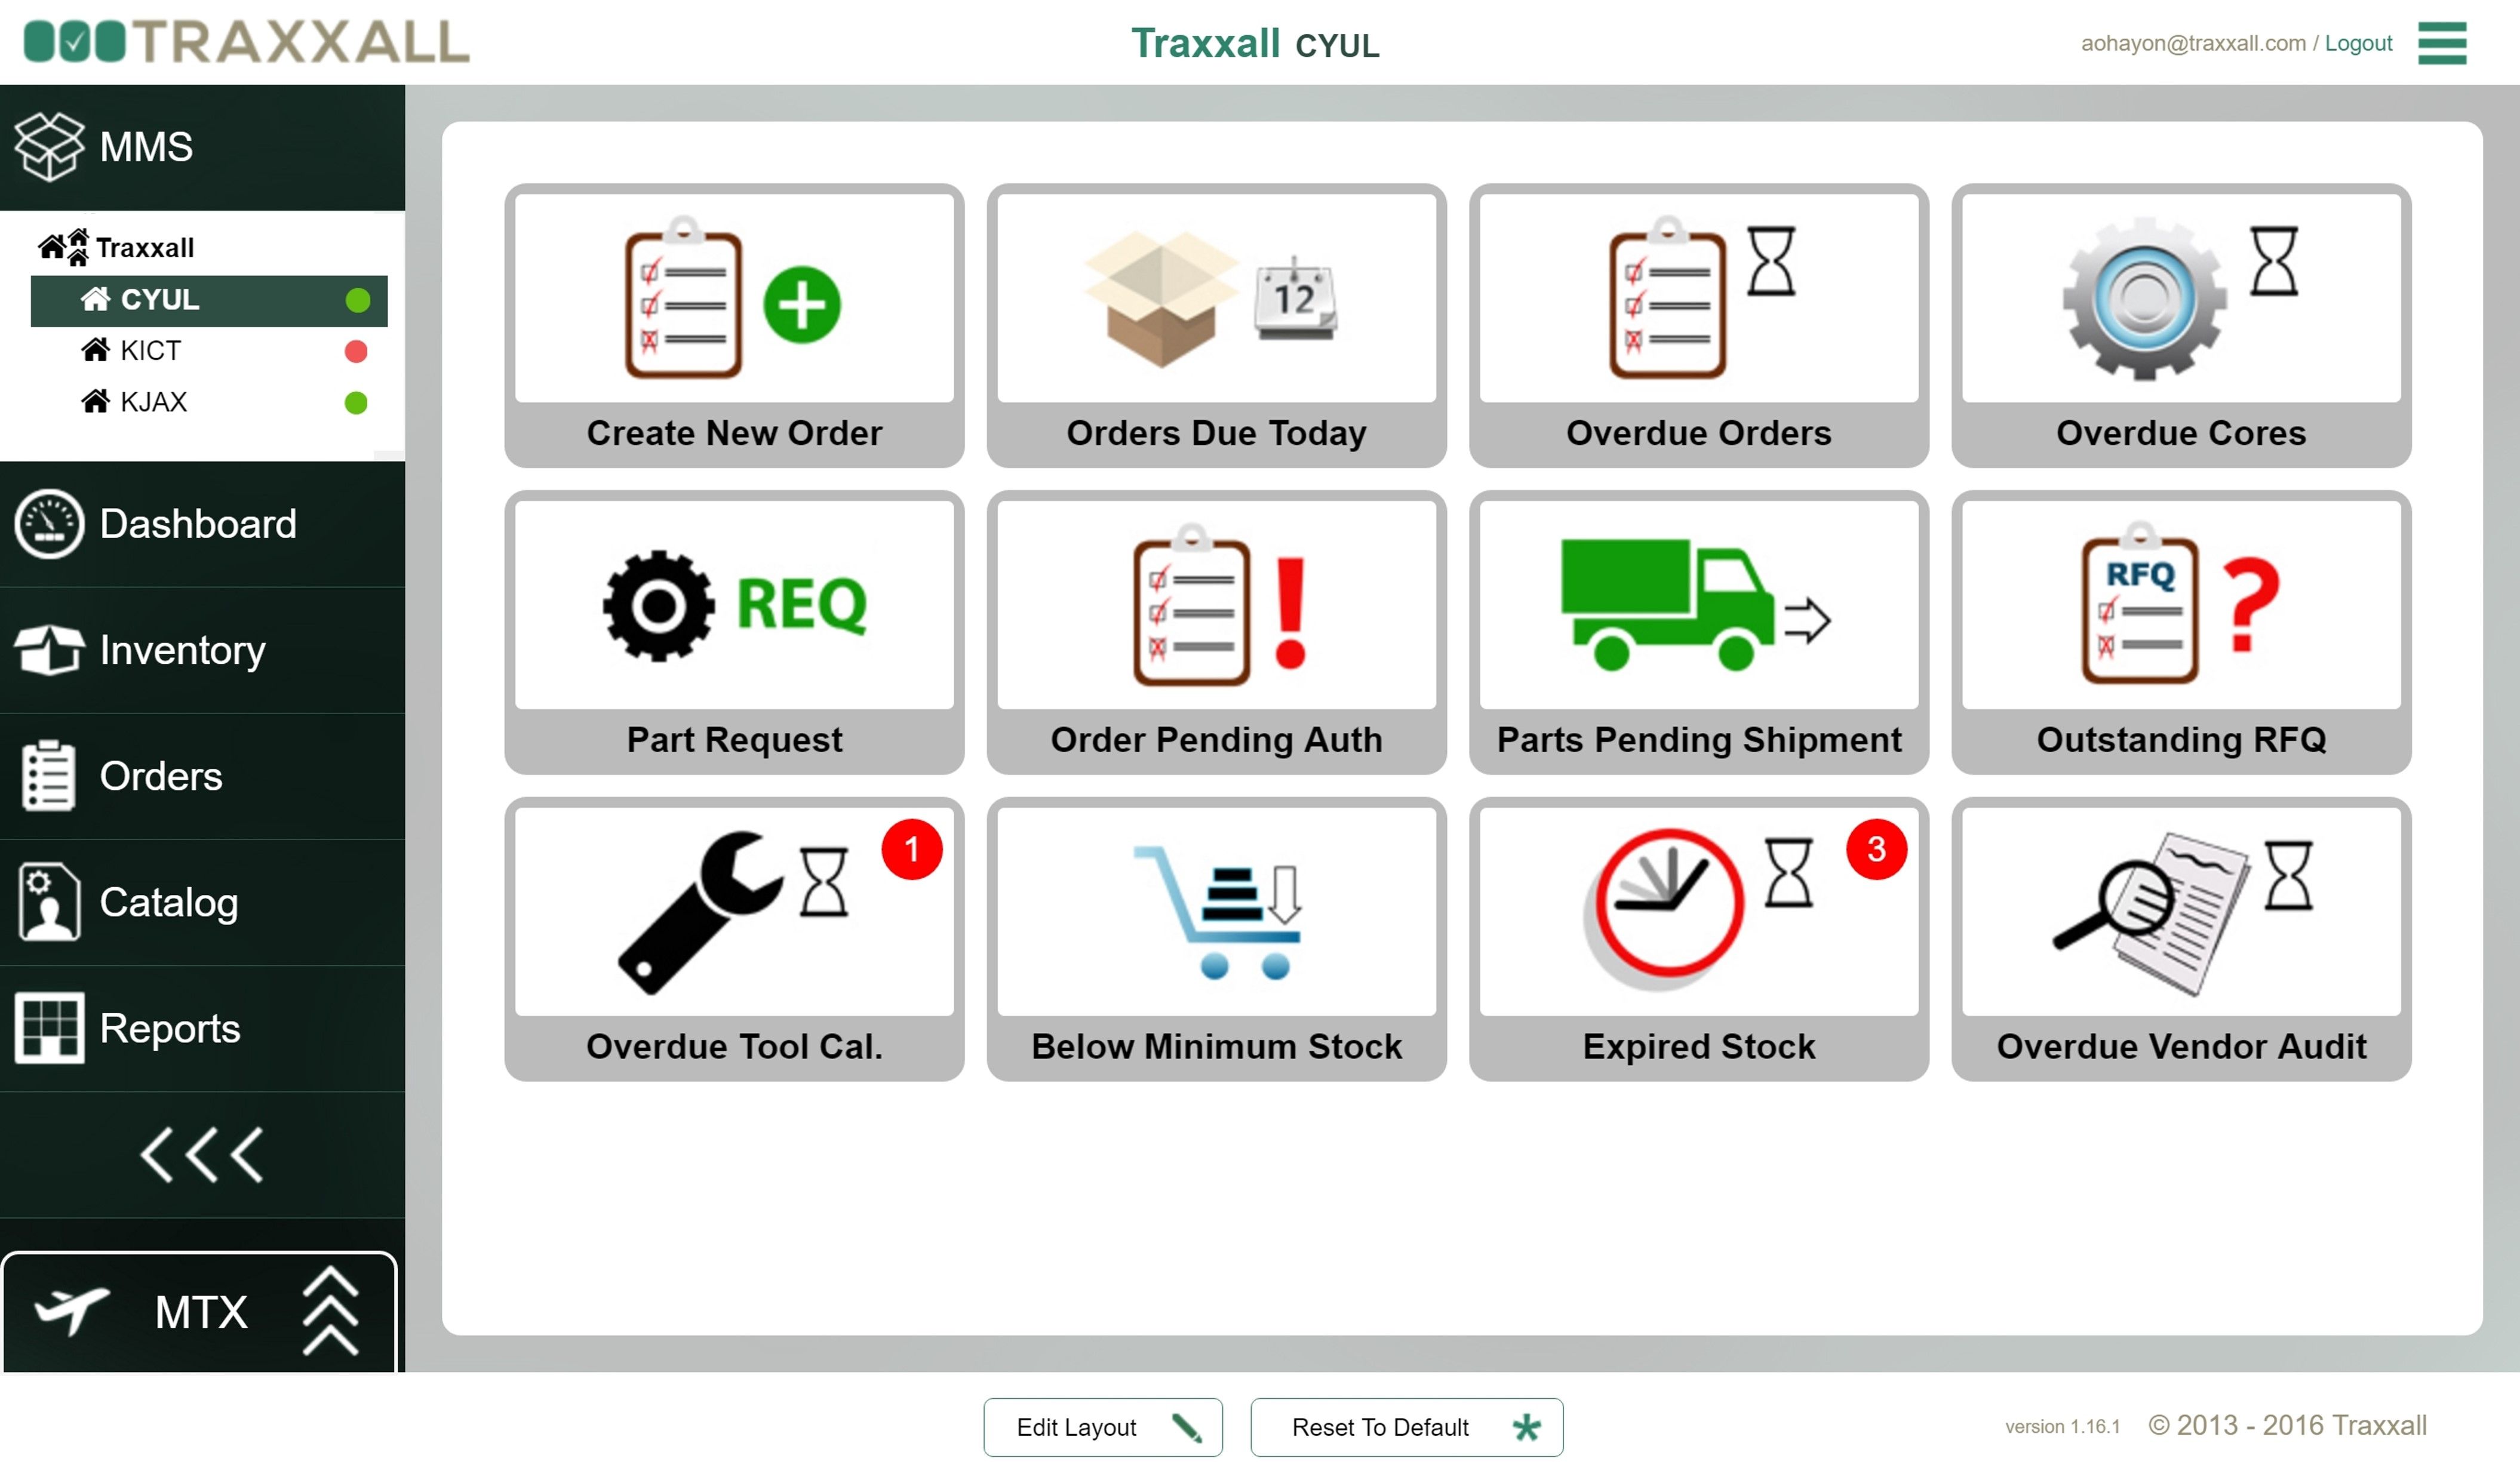Open the Below Minimum Stock tile
This screenshot has height=1480, width=2520.
(1216, 938)
